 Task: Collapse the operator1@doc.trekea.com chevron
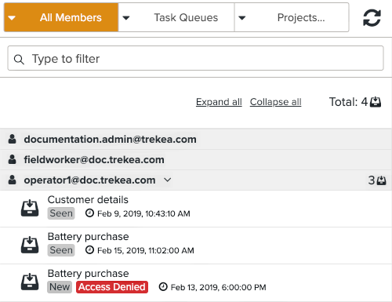coord(168,180)
